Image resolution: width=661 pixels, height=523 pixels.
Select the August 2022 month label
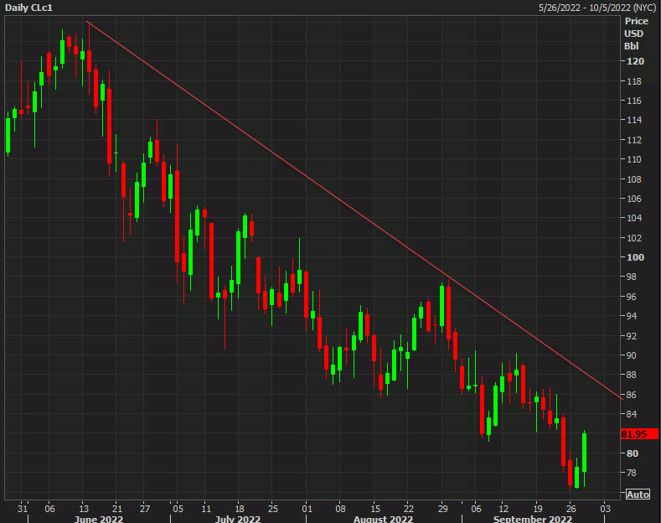pyautogui.click(x=384, y=520)
